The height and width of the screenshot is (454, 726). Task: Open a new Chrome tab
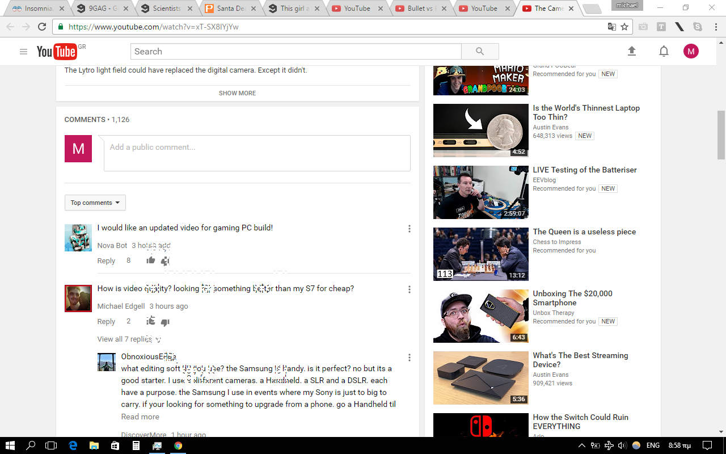click(592, 9)
